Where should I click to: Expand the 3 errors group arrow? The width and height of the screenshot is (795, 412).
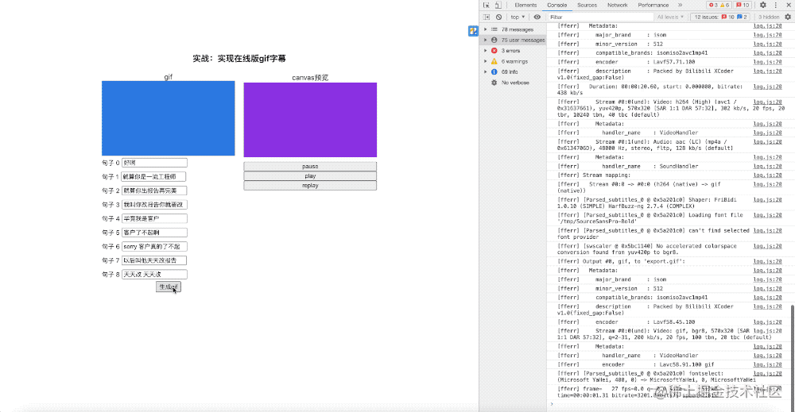click(485, 51)
